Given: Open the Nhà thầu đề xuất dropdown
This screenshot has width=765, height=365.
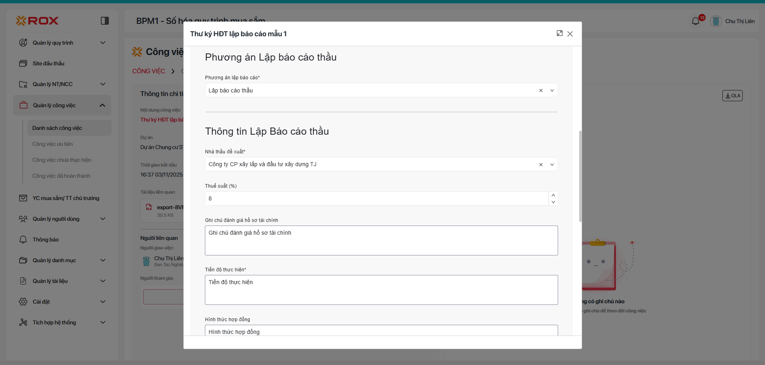Looking at the screenshot, I should pyautogui.click(x=552, y=165).
